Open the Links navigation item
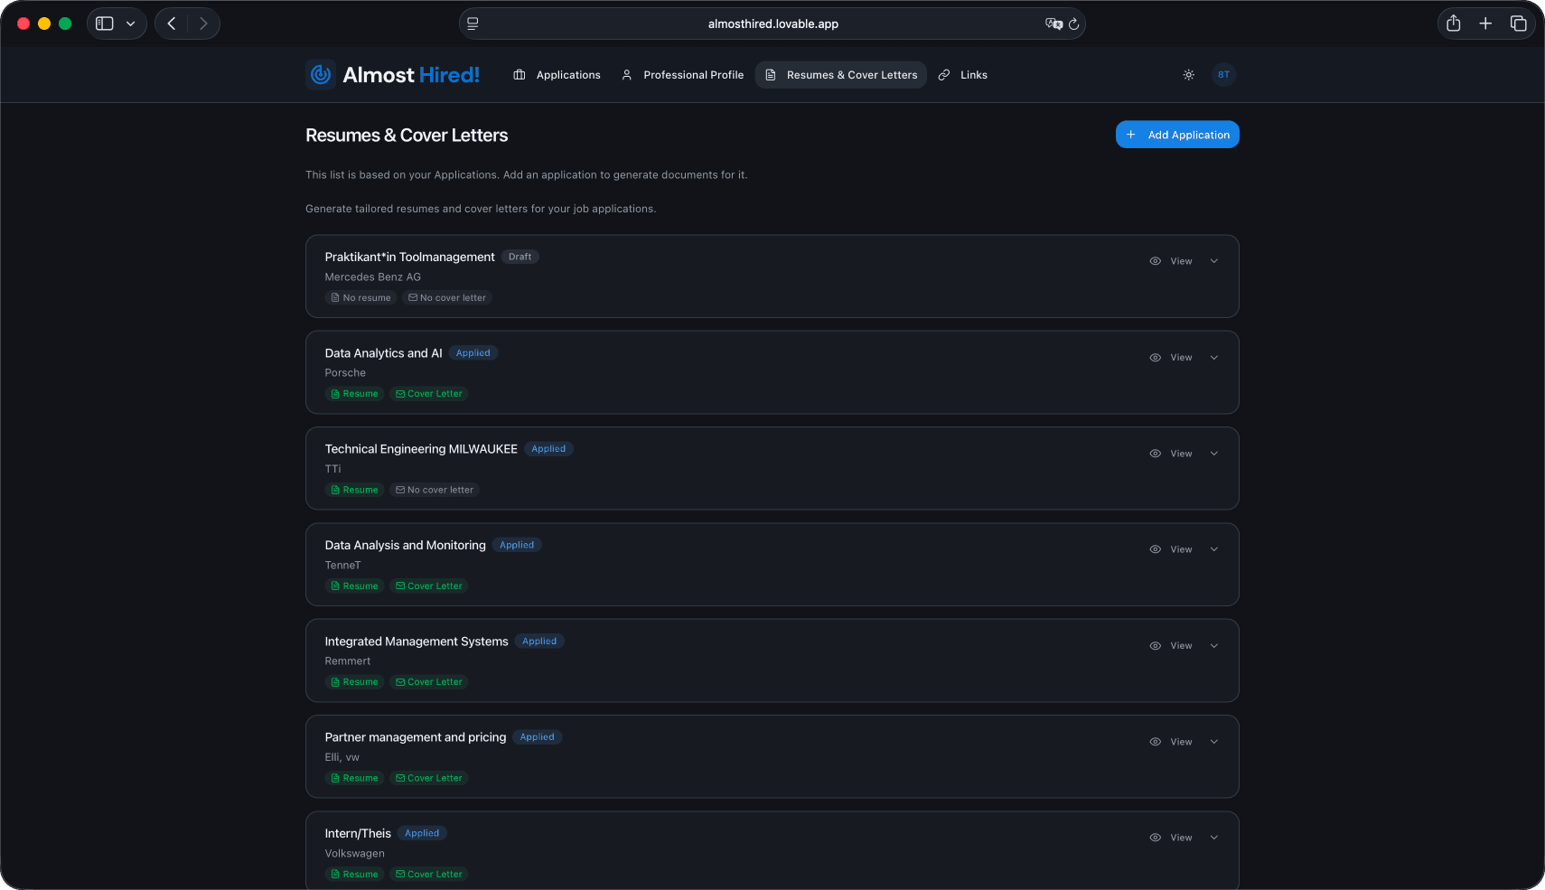This screenshot has height=890, width=1545. (963, 75)
